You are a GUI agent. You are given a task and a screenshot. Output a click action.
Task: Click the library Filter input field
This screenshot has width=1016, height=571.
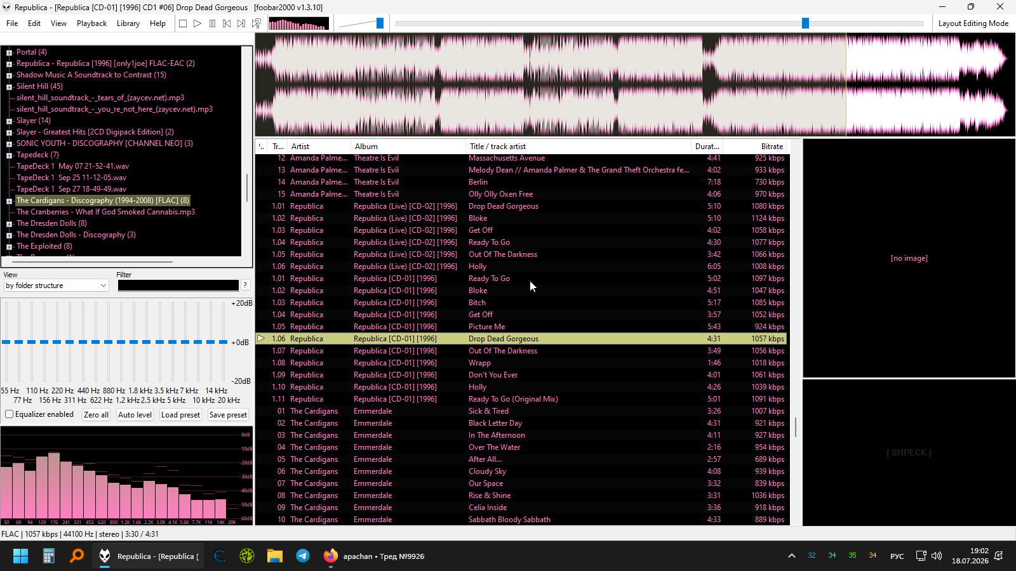pyautogui.click(x=178, y=285)
